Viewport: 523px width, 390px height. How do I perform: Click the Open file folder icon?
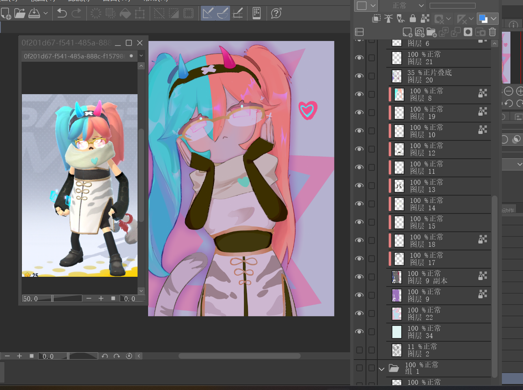[x=19, y=13]
